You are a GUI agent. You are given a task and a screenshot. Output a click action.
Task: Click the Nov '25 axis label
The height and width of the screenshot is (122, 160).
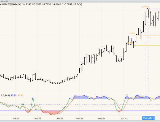pyautogui.click(x=38, y=118)
